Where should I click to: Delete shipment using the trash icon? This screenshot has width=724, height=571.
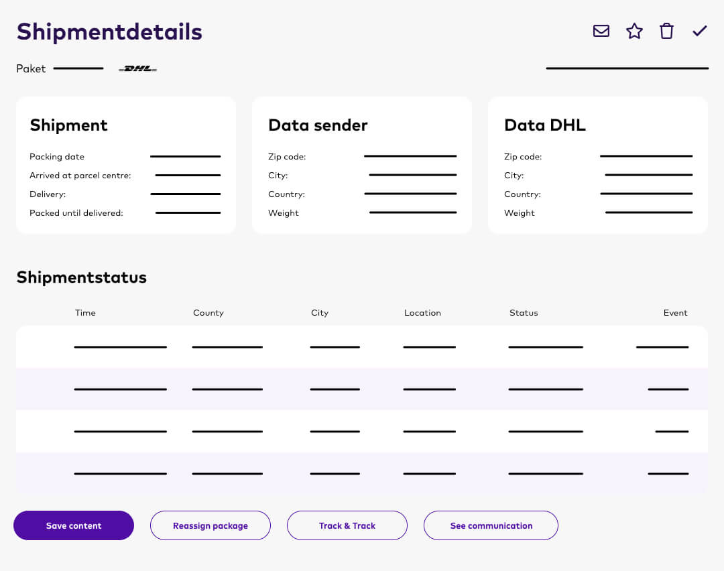666,31
